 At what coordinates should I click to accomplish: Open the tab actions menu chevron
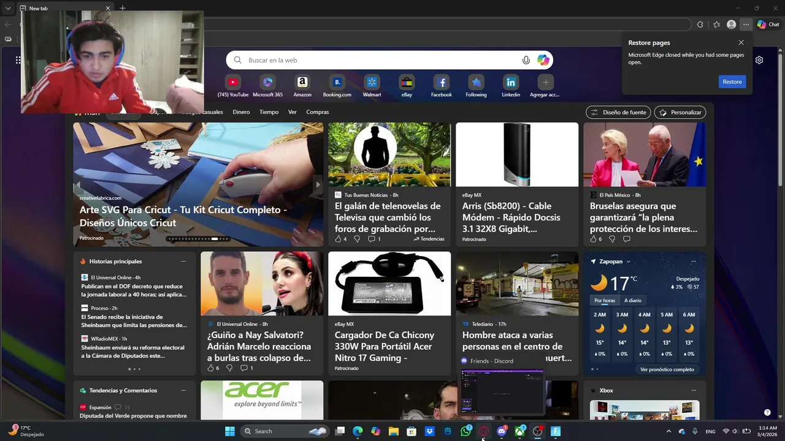[x=8, y=8]
